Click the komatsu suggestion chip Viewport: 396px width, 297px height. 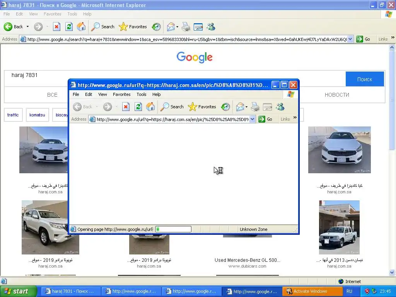pyautogui.click(x=38, y=115)
